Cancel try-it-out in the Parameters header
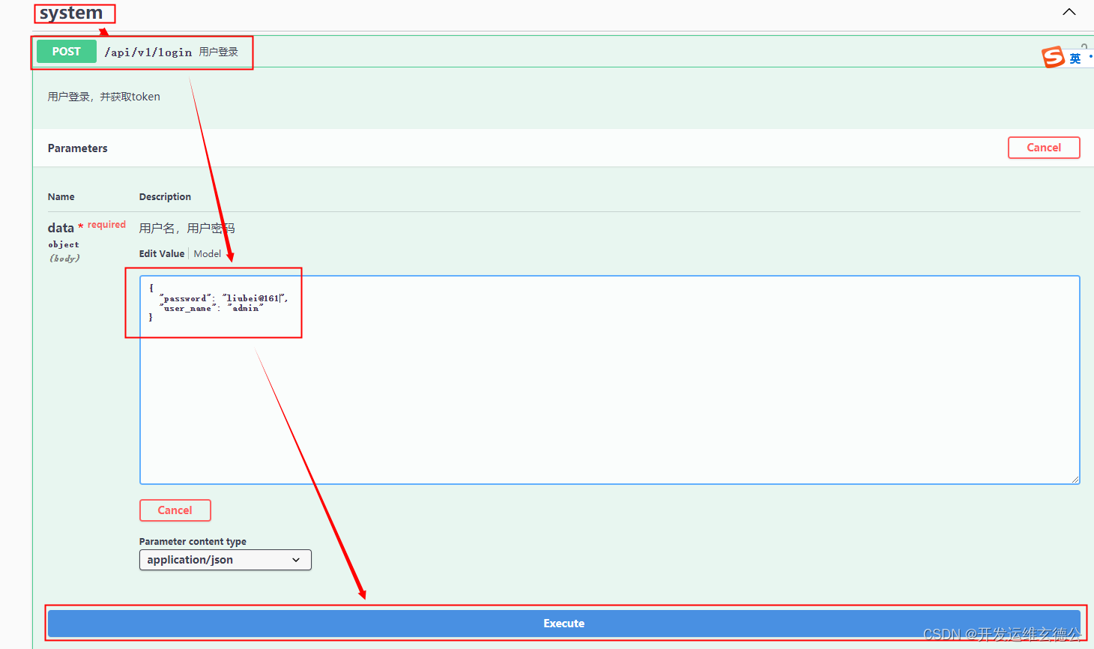The image size is (1094, 649). 1044,148
